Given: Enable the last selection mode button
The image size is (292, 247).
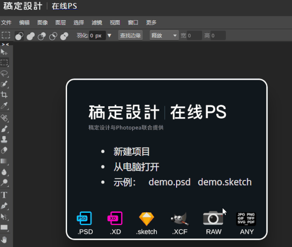Looking at the screenshot, I should (64, 36).
